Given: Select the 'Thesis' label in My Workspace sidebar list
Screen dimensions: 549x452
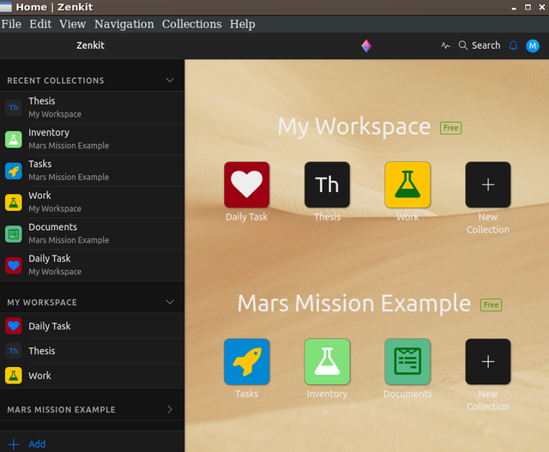Looking at the screenshot, I should 42,351.
